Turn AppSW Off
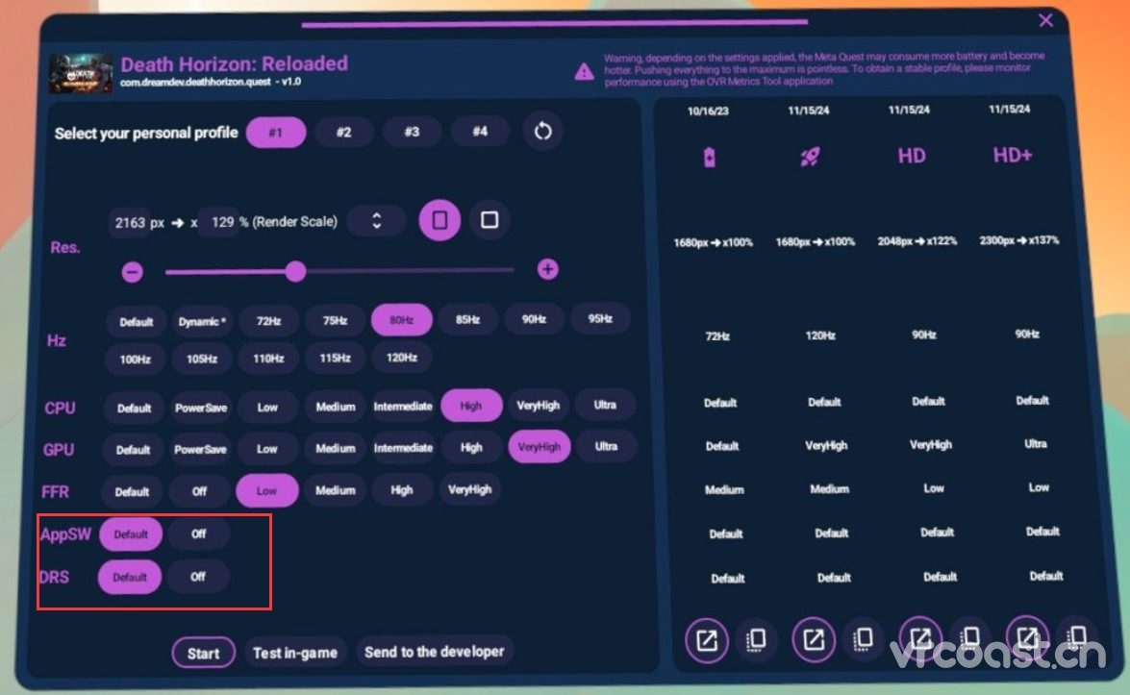The width and height of the screenshot is (1130, 695). (x=198, y=534)
